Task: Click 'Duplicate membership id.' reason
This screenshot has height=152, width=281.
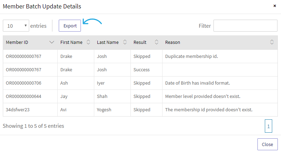Action: click(192, 56)
